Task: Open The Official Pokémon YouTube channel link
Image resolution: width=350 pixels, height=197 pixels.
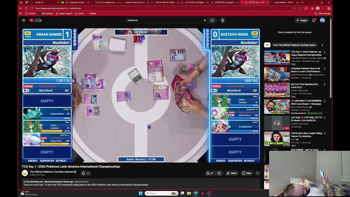Action: point(51,172)
